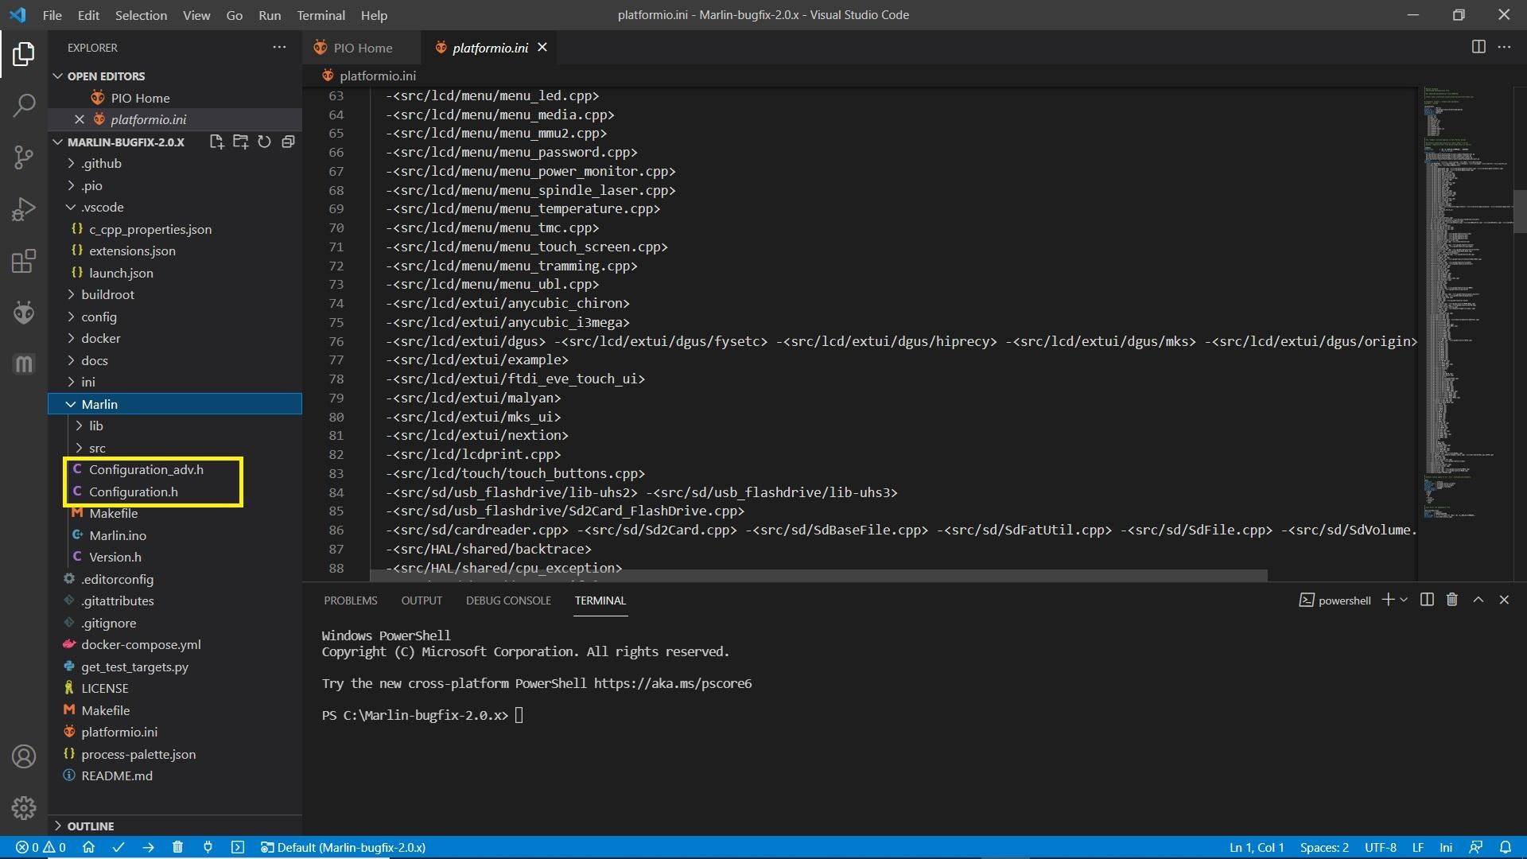This screenshot has width=1527, height=859.
Task: Change the Spaces: 2 indentation setting
Action: pyautogui.click(x=1324, y=847)
